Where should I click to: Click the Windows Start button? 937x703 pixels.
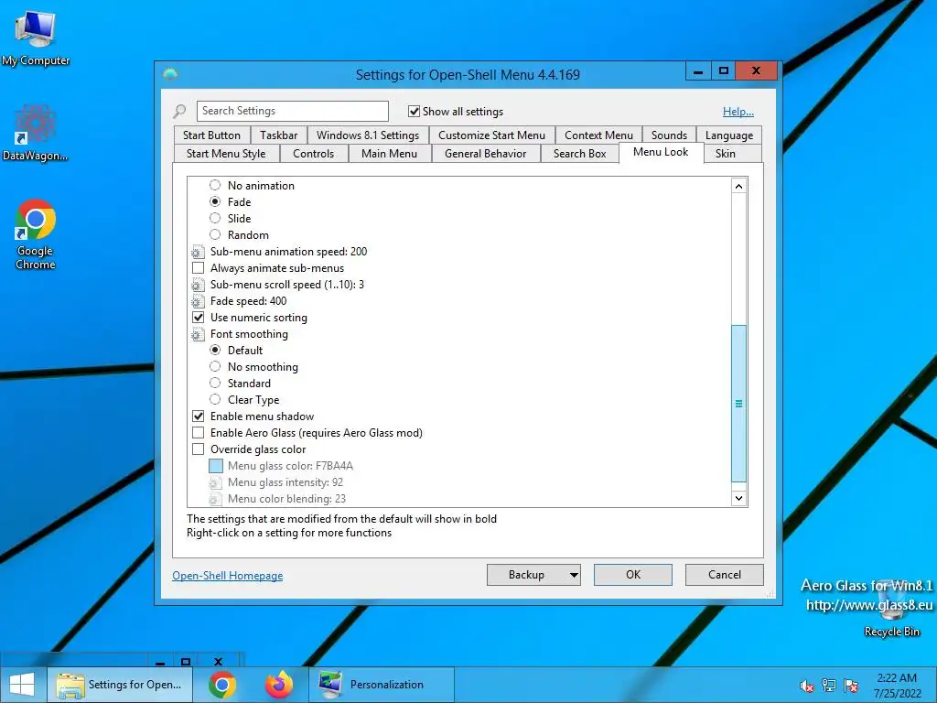[x=22, y=685]
